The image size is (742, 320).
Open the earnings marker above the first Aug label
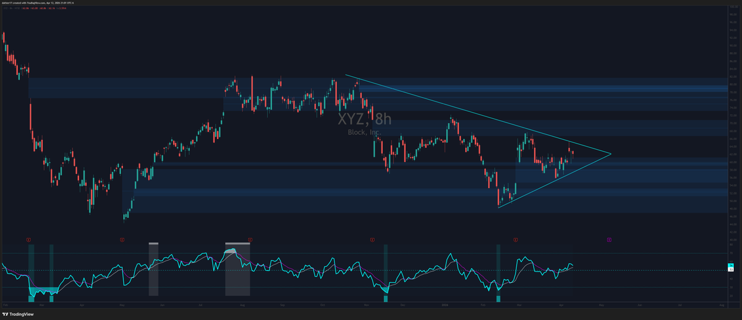pyautogui.click(x=250, y=238)
